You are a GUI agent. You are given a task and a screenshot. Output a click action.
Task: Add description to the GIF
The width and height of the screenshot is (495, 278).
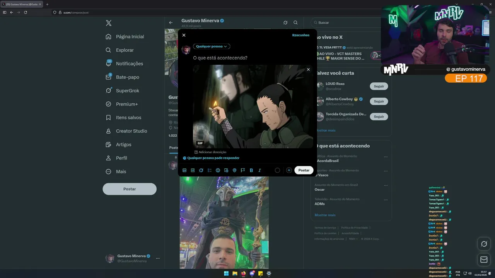tap(210, 152)
